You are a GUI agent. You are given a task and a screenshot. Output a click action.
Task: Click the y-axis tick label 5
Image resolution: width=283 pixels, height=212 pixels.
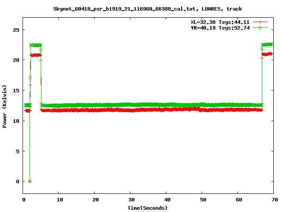tap(18, 151)
